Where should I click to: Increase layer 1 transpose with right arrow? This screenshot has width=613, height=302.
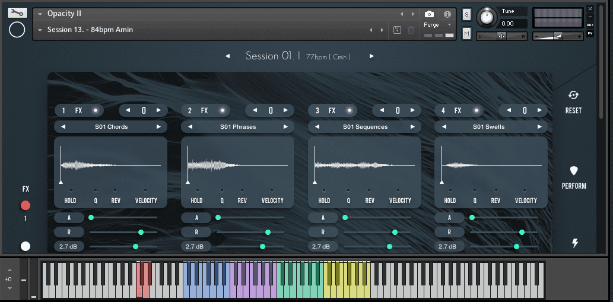[x=158, y=110]
